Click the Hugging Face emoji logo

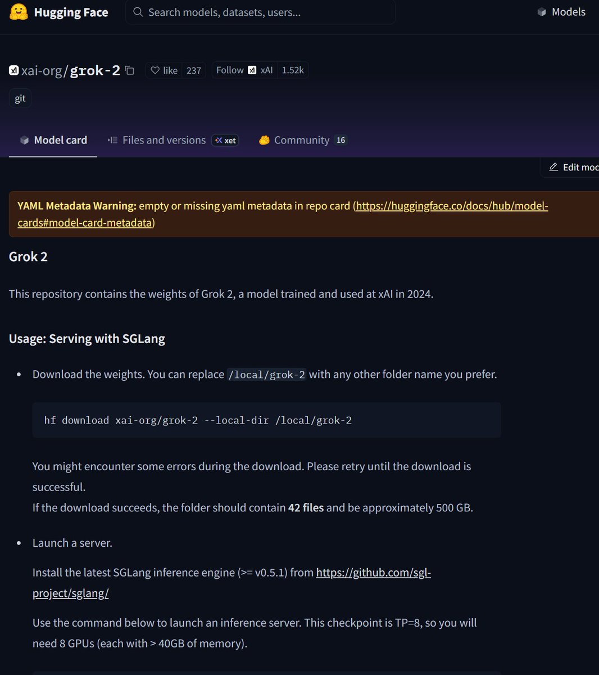point(19,12)
